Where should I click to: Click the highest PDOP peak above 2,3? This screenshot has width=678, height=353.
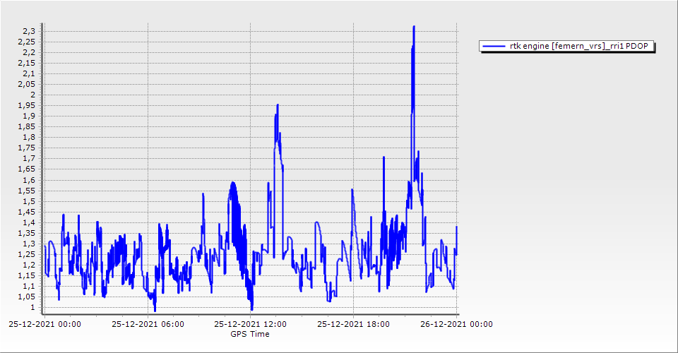pyautogui.click(x=413, y=27)
